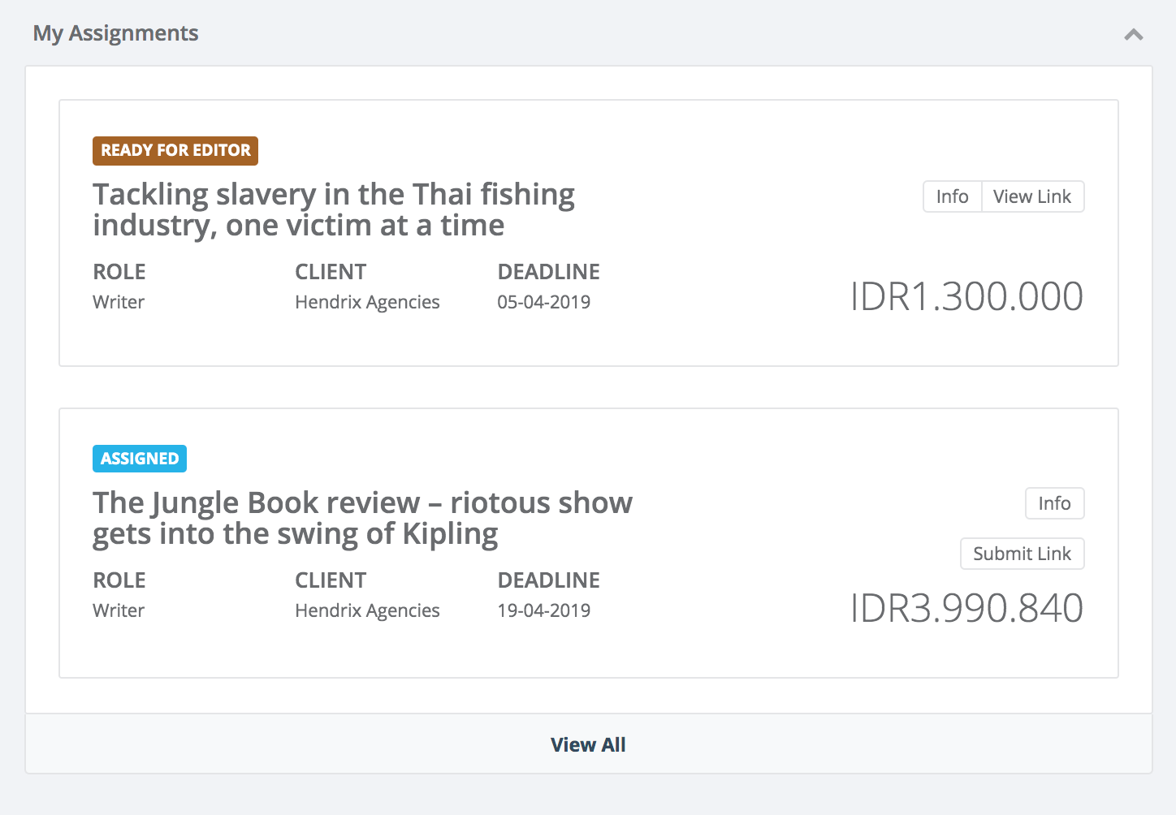The width and height of the screenshot is (1176, 815).
Task: Collapse the My Assignments panel chevron
Action: coord(1133,34)
